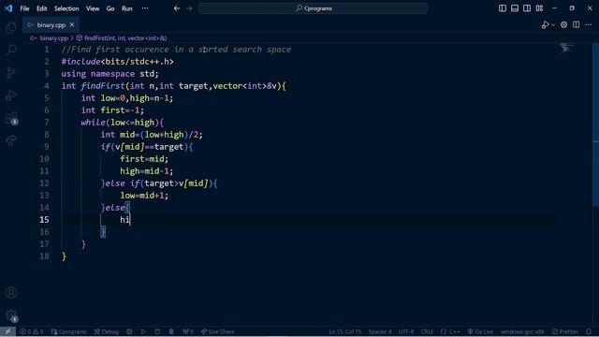Open the View menu
The image size is (599, 337).
93,8
